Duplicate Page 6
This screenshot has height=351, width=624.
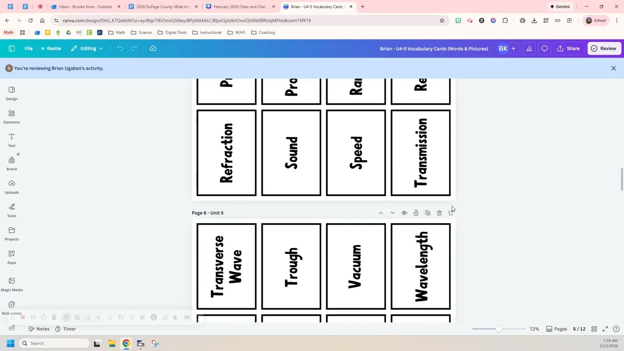[x=428, y=213]
